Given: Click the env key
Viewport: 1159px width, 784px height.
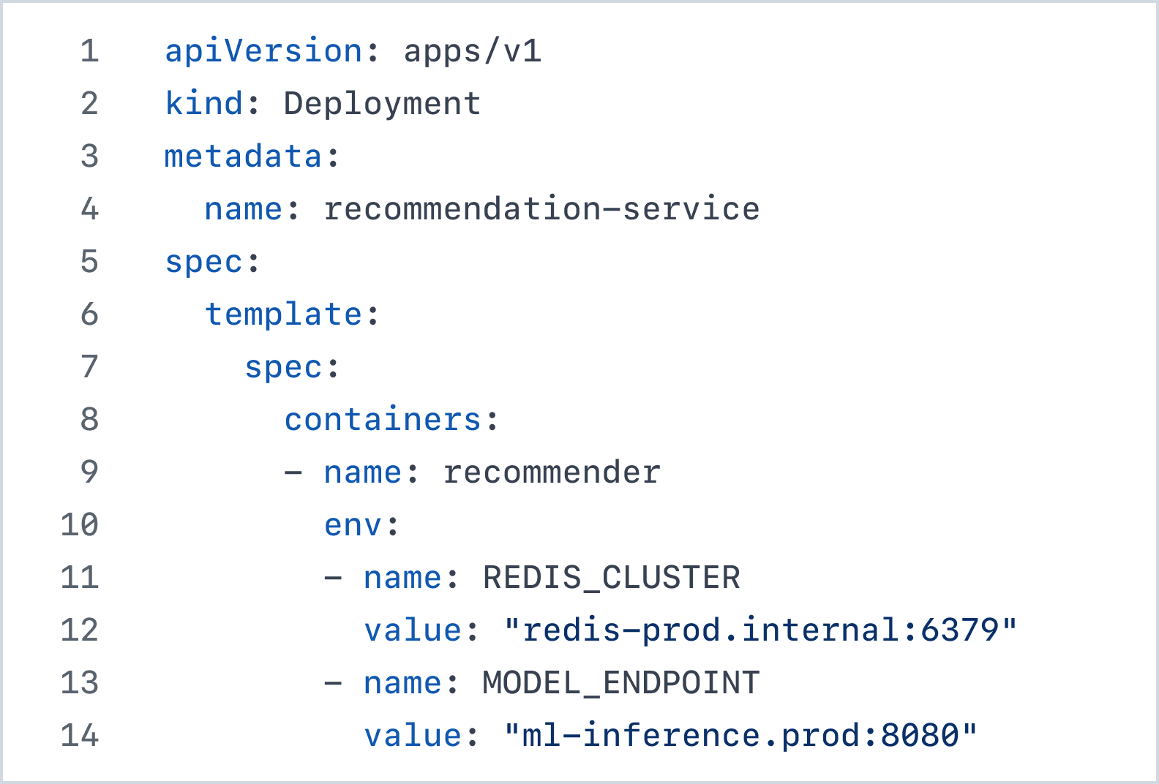Looking at the screenshot, I should pyautogui.click(x=353, y=525).
